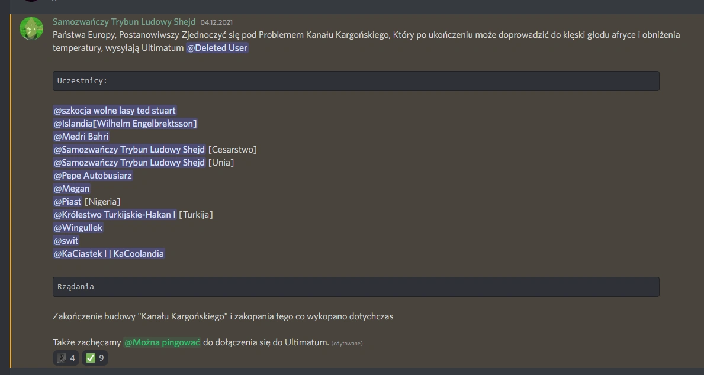Open the @Deleted User mention
The image size is (704, 375).
click(x=217, y=47)
